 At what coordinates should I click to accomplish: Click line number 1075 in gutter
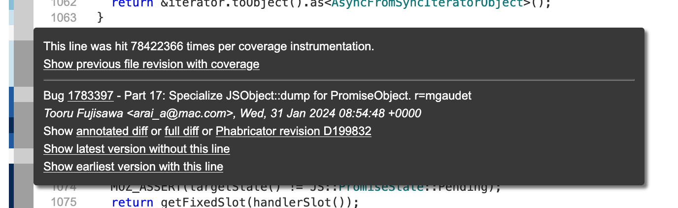coord(64,202)
